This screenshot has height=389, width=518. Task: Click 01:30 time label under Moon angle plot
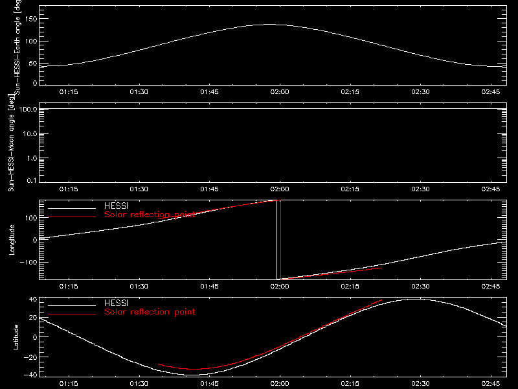pyautogui.click(x=139, y=189)
